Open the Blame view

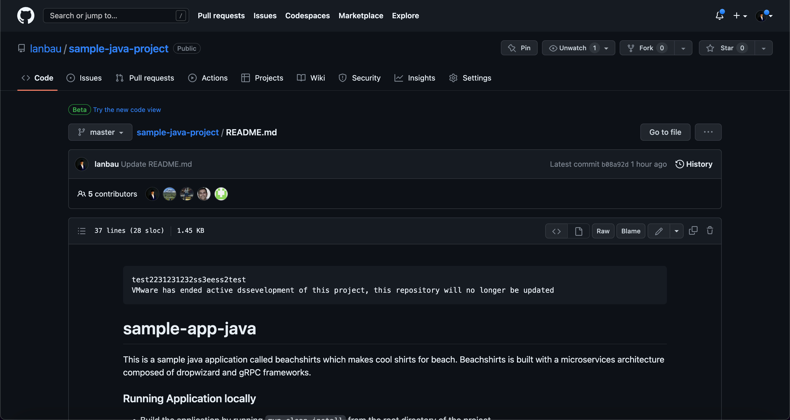631,231
